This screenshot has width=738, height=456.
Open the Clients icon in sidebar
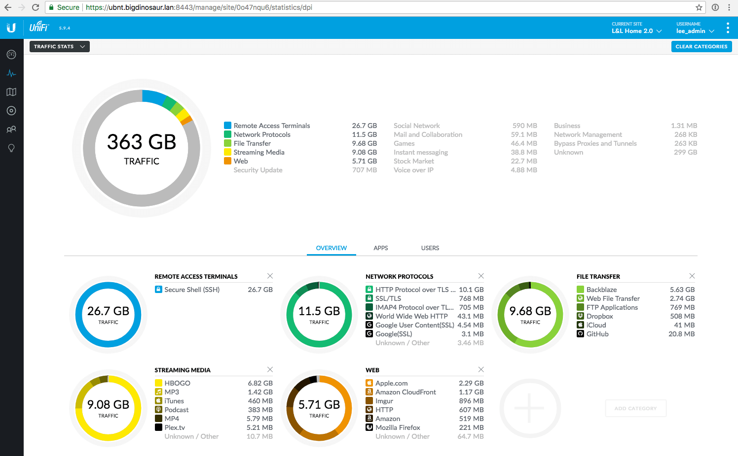point(11,130)
